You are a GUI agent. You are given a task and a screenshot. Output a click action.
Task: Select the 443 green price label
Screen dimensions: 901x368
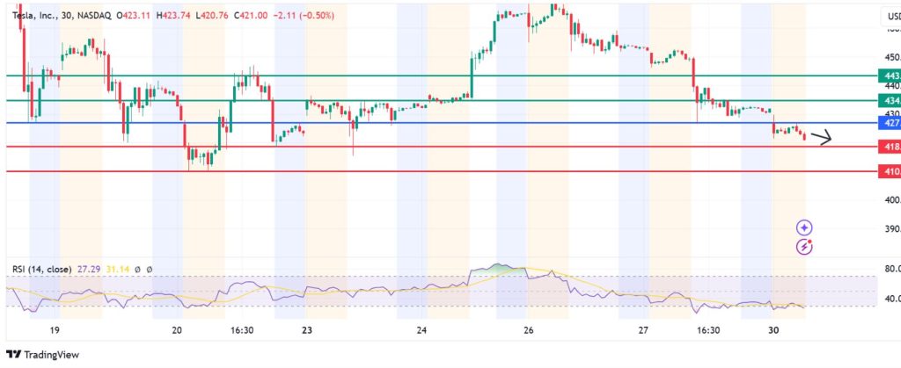coord(890,76)
